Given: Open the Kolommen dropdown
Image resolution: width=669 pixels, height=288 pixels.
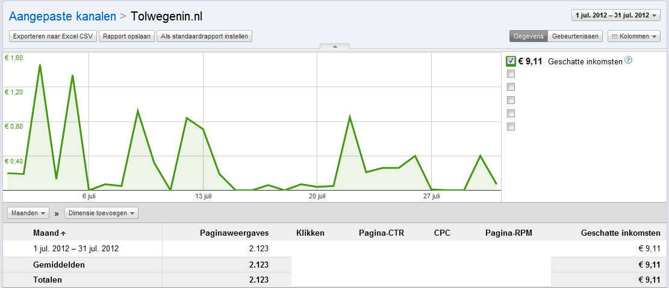Looking at the screenshot, I should [x=634, y=36].
